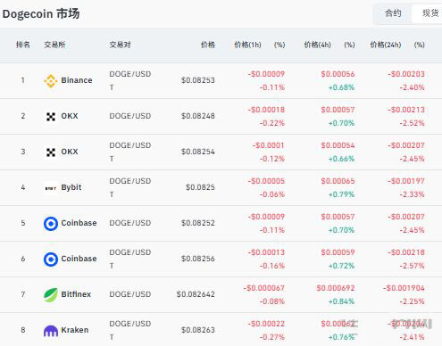This screenshot has height=346, width=442.
Task: Open the Binance exchange link
Action: pos(77,80)
